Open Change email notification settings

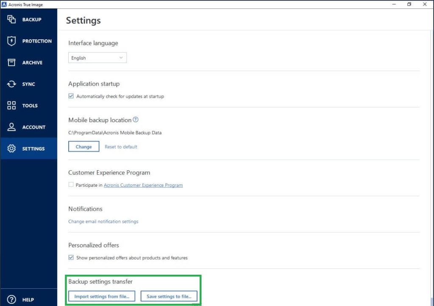click(x=103, y=221)
